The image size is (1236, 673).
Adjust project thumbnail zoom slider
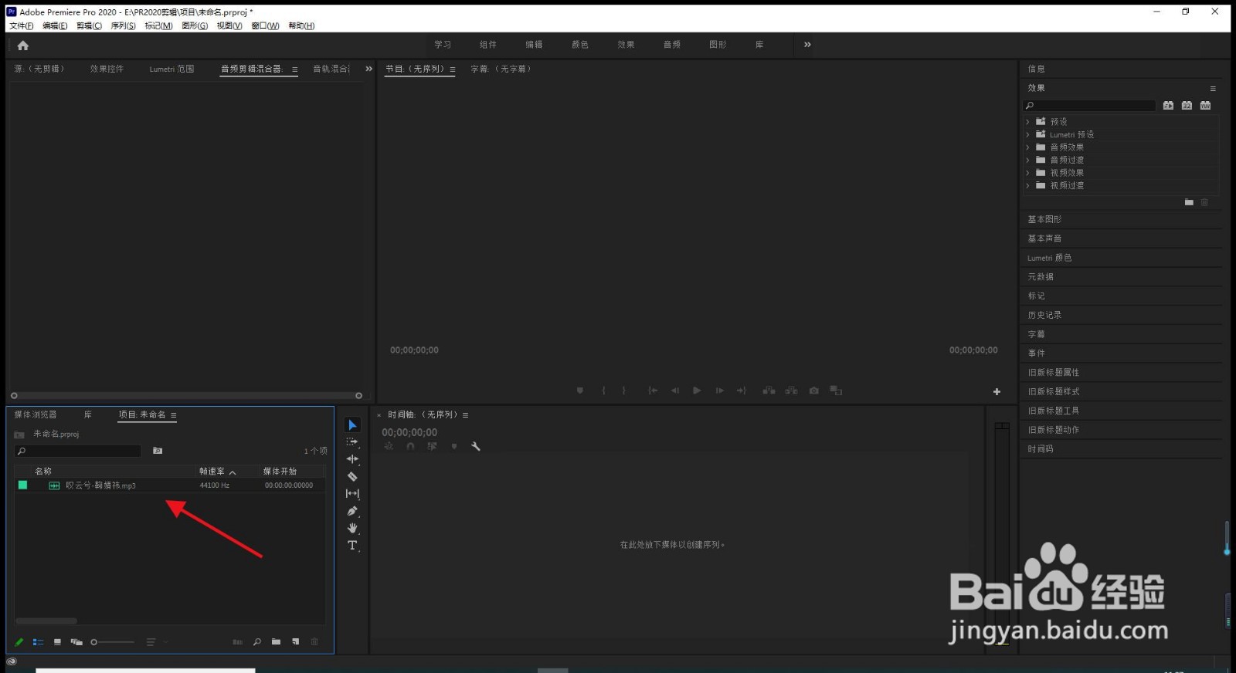point(112,642)
